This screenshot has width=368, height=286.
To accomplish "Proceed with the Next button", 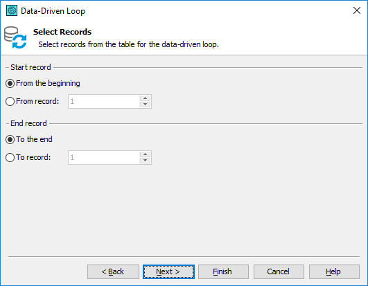I will pos(168,271).
